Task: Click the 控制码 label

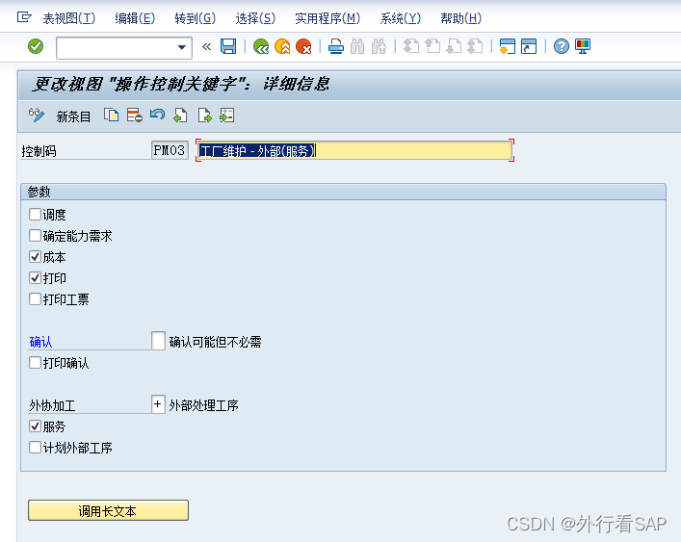Action: [39, 151]
